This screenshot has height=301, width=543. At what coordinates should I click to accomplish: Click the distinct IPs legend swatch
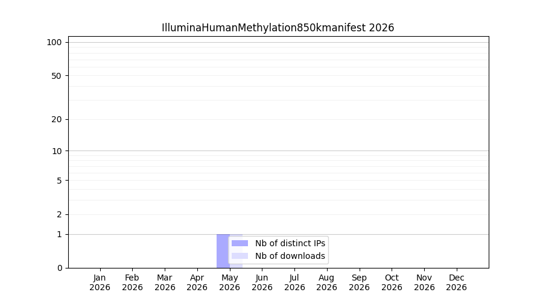pyautogui.click(x=240, y=243)
